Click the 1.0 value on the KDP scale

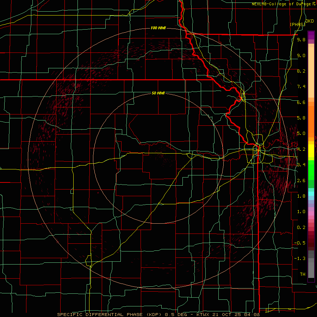[301, 212]
